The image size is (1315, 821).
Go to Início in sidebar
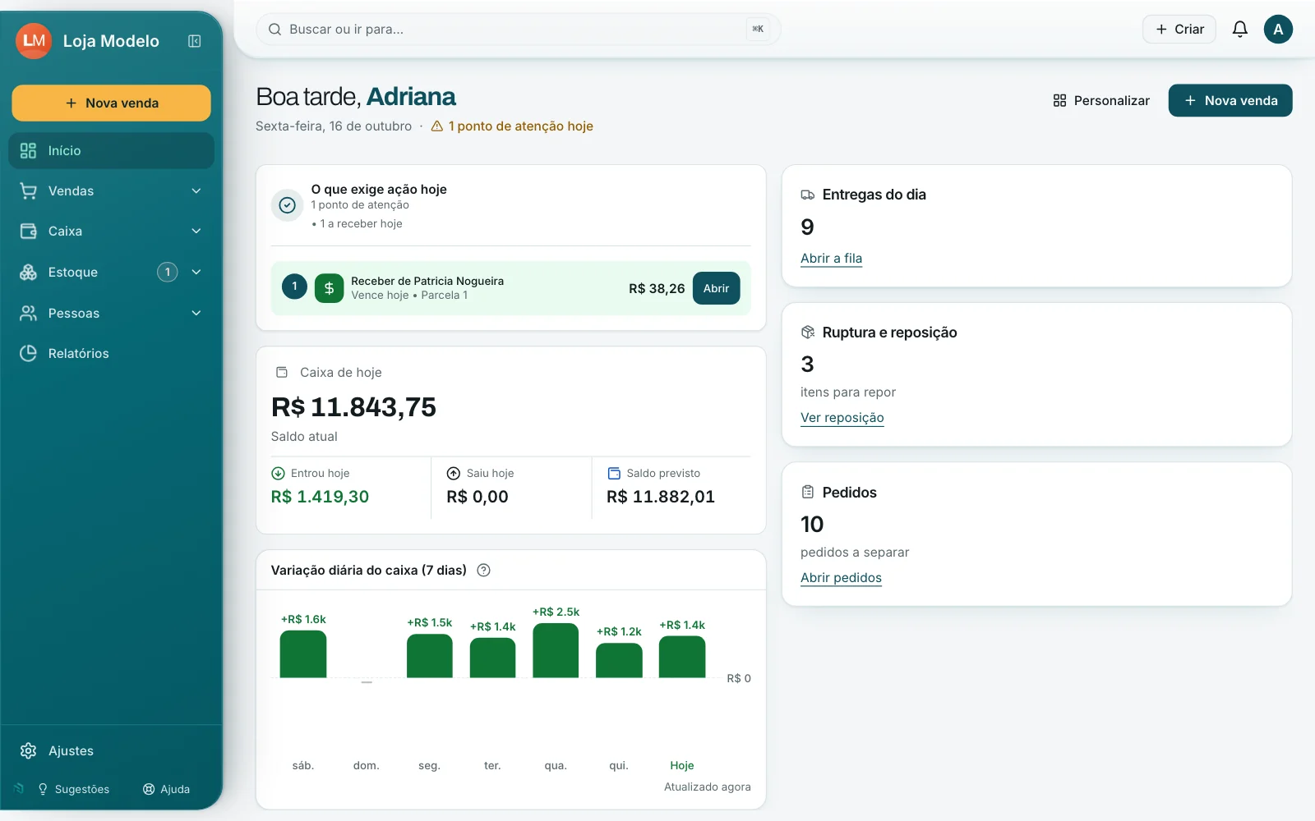point(111,151)
